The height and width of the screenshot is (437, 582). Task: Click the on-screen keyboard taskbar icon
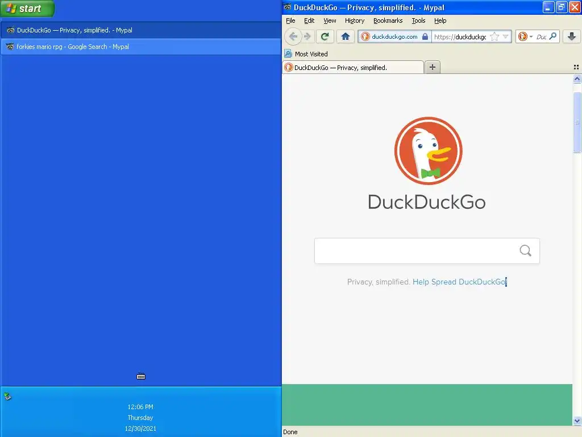click(141, 377)
